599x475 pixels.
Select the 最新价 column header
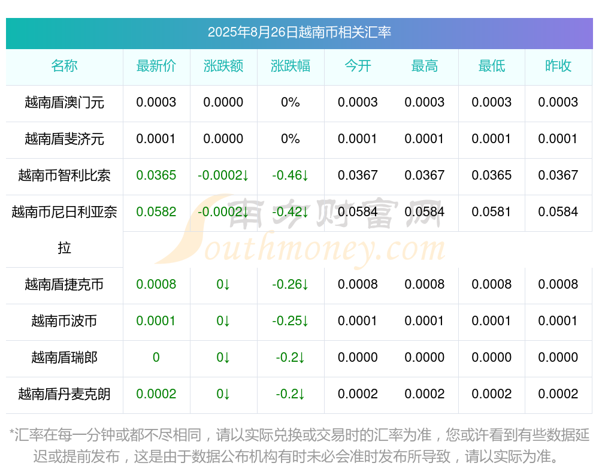click(156, 66)
